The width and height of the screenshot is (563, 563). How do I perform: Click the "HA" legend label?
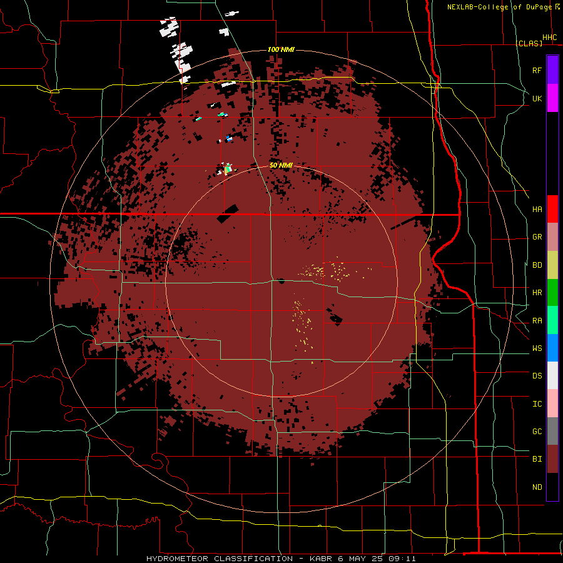pyautogui.click(x=537, y=209)
